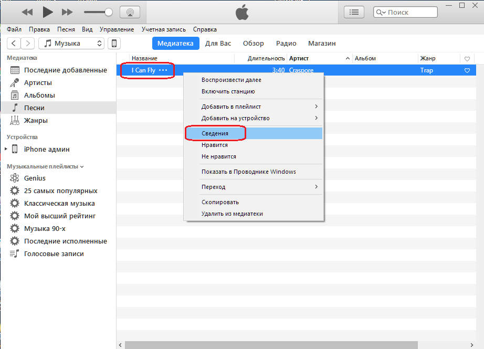Select Артисты in the sidebar
This screenshot has width=484, height=349.
58,83
